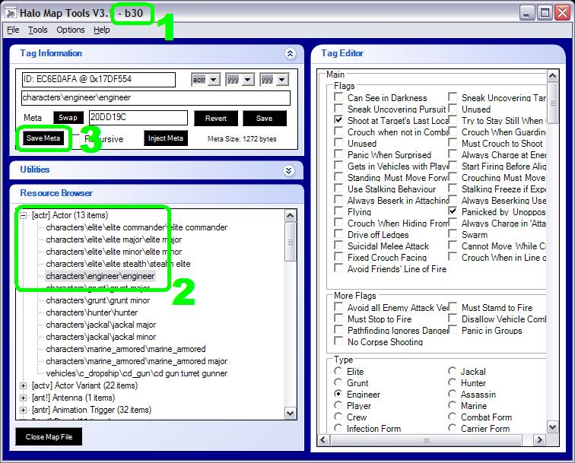Select the marine_armored major tag
575x463 pixels.
point(137,361)
